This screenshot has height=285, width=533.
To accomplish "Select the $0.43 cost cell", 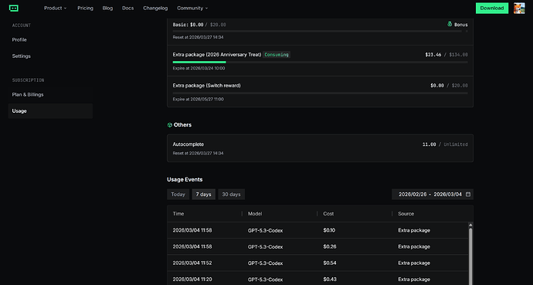I will (330, 280).
